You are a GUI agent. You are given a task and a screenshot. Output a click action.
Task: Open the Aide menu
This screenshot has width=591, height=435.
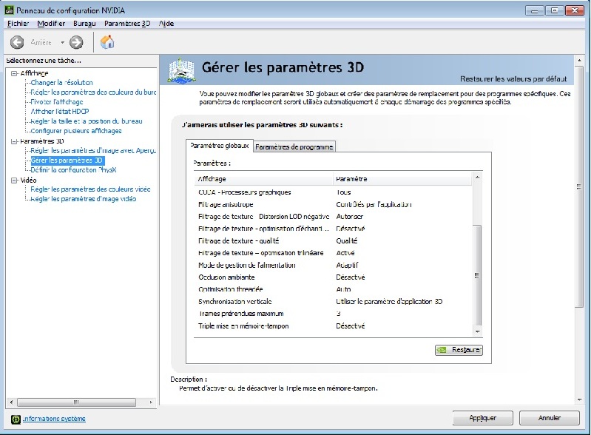pyautogui.click(x=166, y=24)
